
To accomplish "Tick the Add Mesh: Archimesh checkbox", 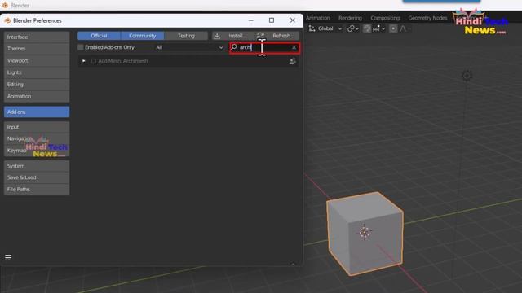I will pos(93,61).
